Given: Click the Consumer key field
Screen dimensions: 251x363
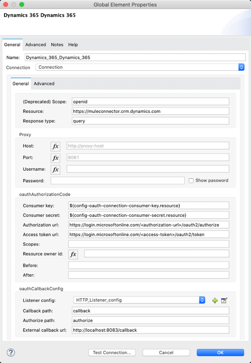Looking at the screenshot, I should coord(149,205).
